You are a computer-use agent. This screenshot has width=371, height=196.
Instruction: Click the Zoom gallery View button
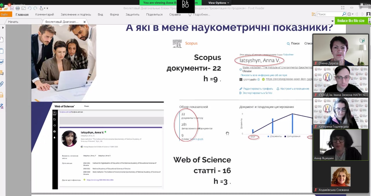pos(365,4)
